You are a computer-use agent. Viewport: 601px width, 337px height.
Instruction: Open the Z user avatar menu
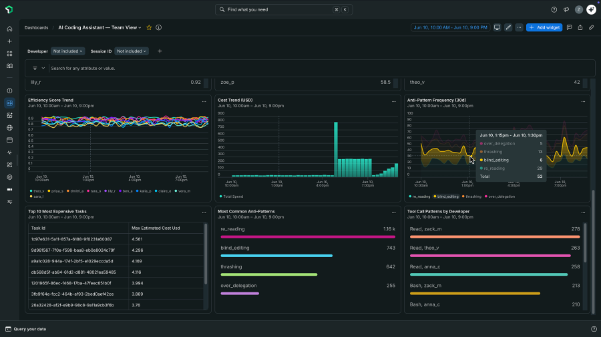pyautogui.click(x=579, y=10)
